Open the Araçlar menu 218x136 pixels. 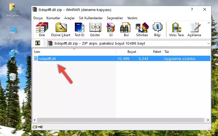(x=69, y=18)
